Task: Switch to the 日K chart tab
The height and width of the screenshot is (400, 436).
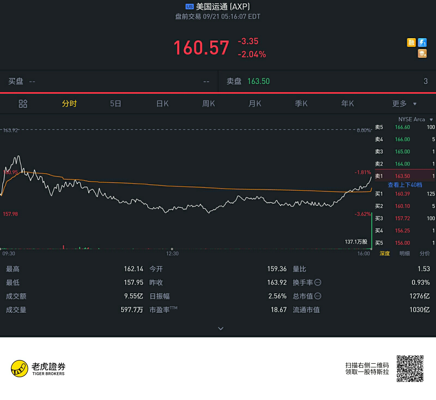Action: point(162,104)
